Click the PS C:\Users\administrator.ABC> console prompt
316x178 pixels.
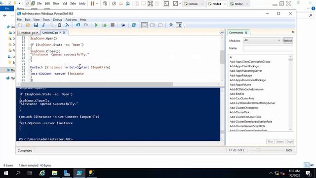coord(46,139)
